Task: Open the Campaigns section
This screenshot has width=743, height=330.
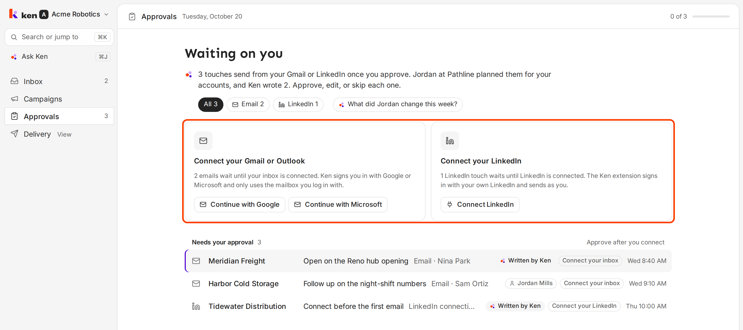Action: [59, 99]
